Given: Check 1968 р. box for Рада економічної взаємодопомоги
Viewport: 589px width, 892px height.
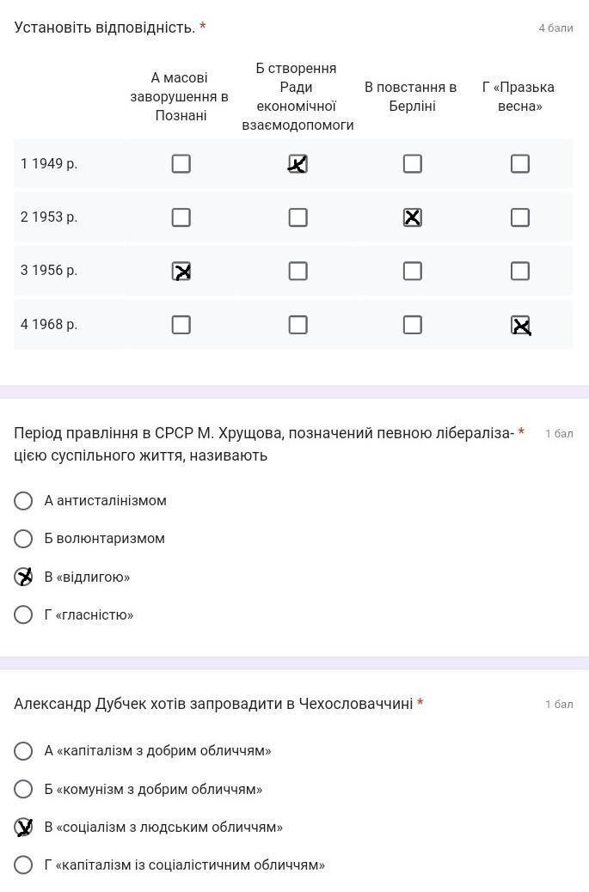Looking at the screenshot, I should click(298, 325).
